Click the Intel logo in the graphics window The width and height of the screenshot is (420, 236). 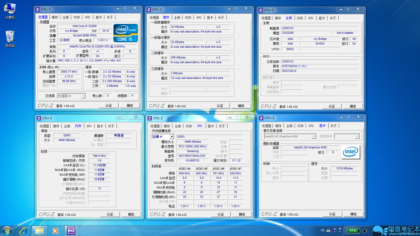tap(350, 152)
